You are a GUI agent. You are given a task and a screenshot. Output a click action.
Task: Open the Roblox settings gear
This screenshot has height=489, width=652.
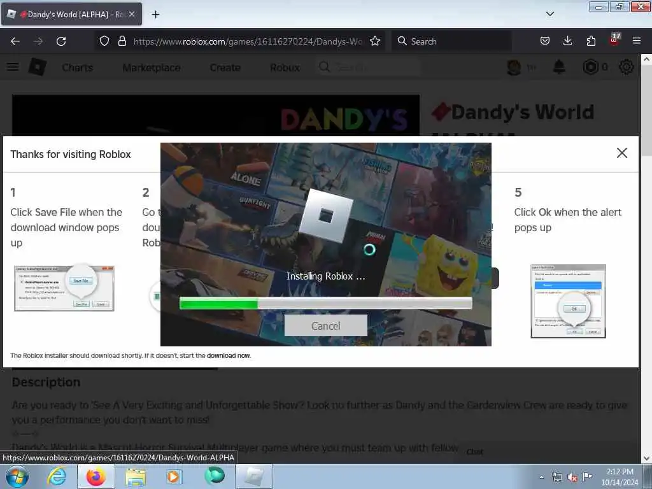point(627,67)
